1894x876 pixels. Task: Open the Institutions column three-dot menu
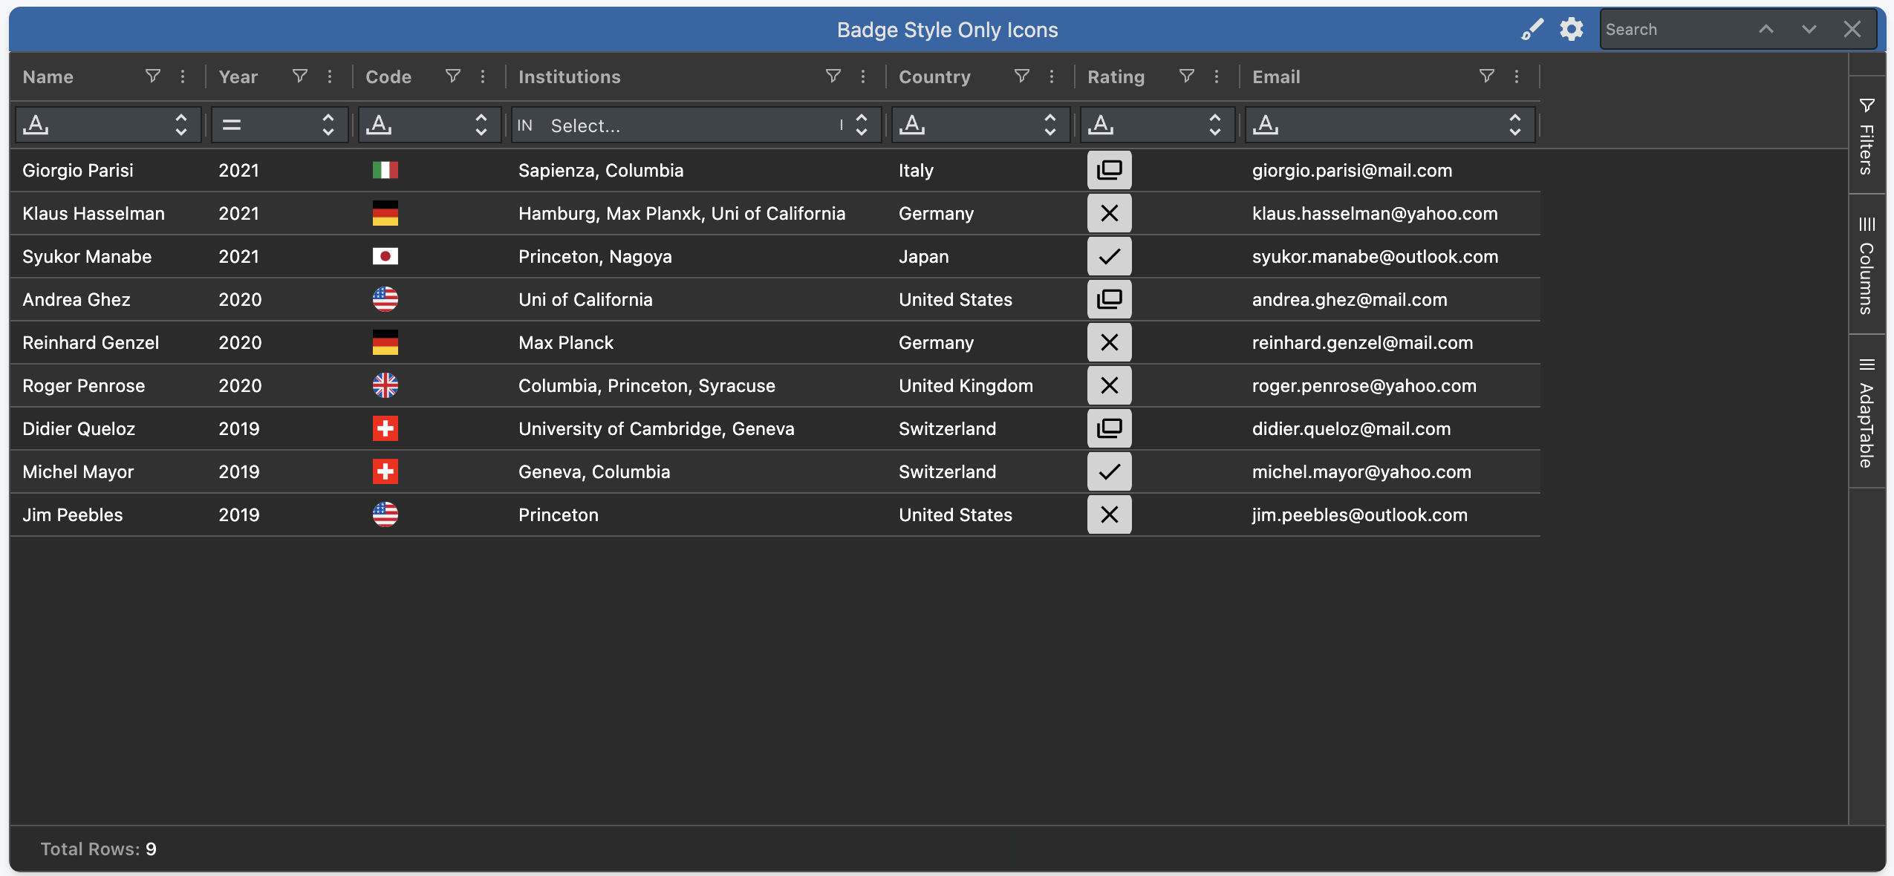click(862, 76)
